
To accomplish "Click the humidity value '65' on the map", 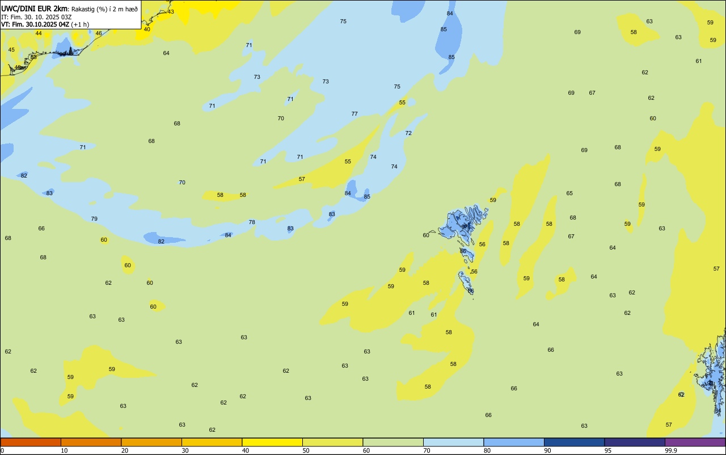I will point(569,193).
